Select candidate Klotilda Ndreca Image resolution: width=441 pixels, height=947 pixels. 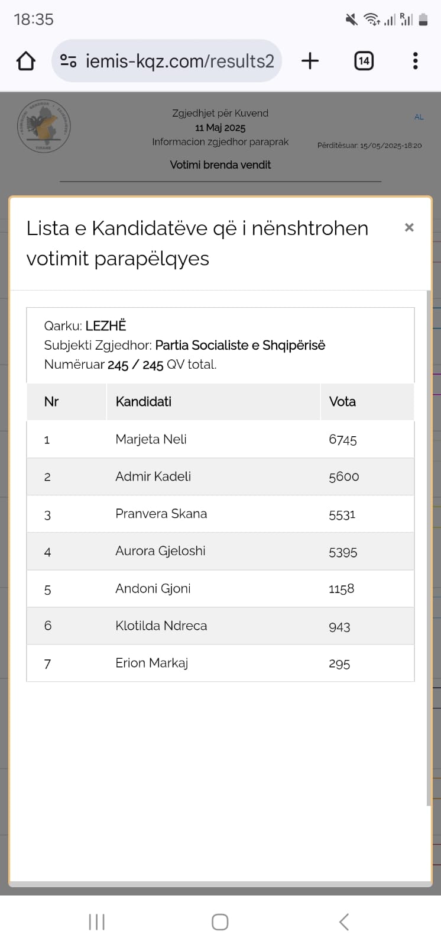161,626
